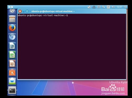Open LibreOffice Calc spreadsheet
This screenshot has width=132, height=98.
pos(12,55)
